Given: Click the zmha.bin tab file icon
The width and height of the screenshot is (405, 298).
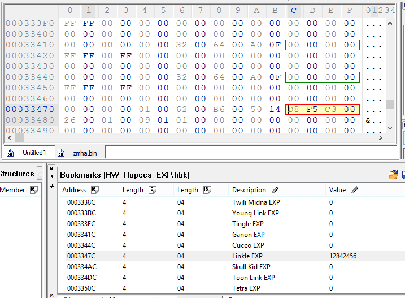Looking at the screenshot, I should 61,153.
